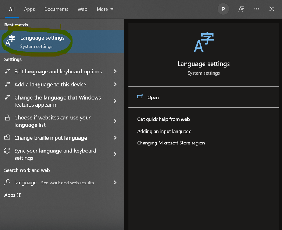Switch to the Web tab

tap(82, 9)
